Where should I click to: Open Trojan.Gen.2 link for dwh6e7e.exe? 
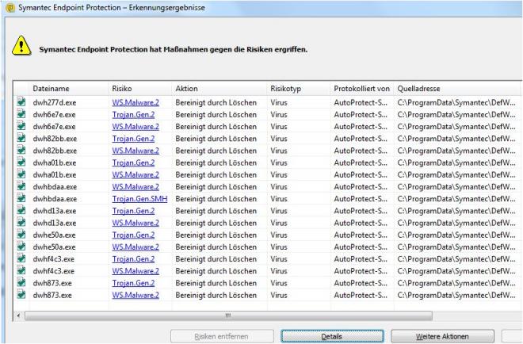133,114
